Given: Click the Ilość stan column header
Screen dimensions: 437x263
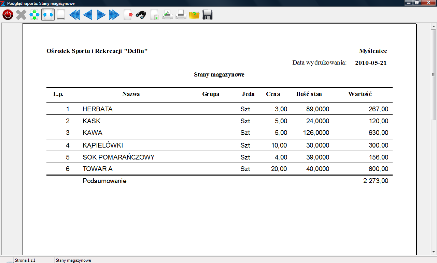Looking at the screenshot, I should 309,94.
